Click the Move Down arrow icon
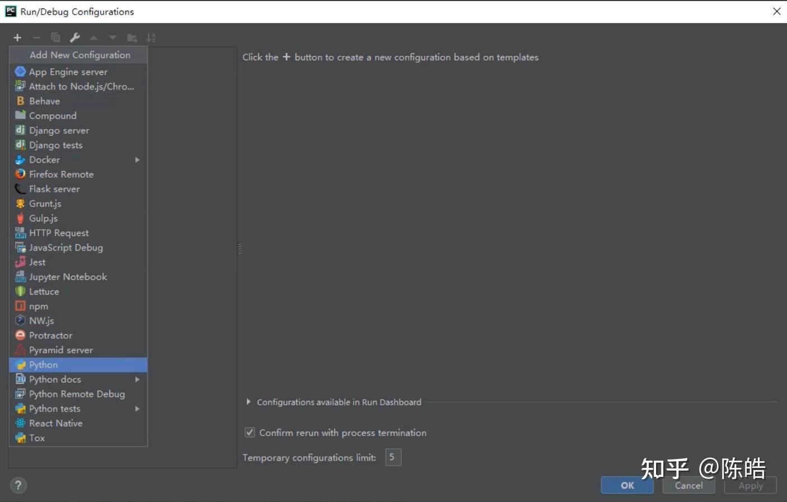The image size is (787, 502). [113, 38]
